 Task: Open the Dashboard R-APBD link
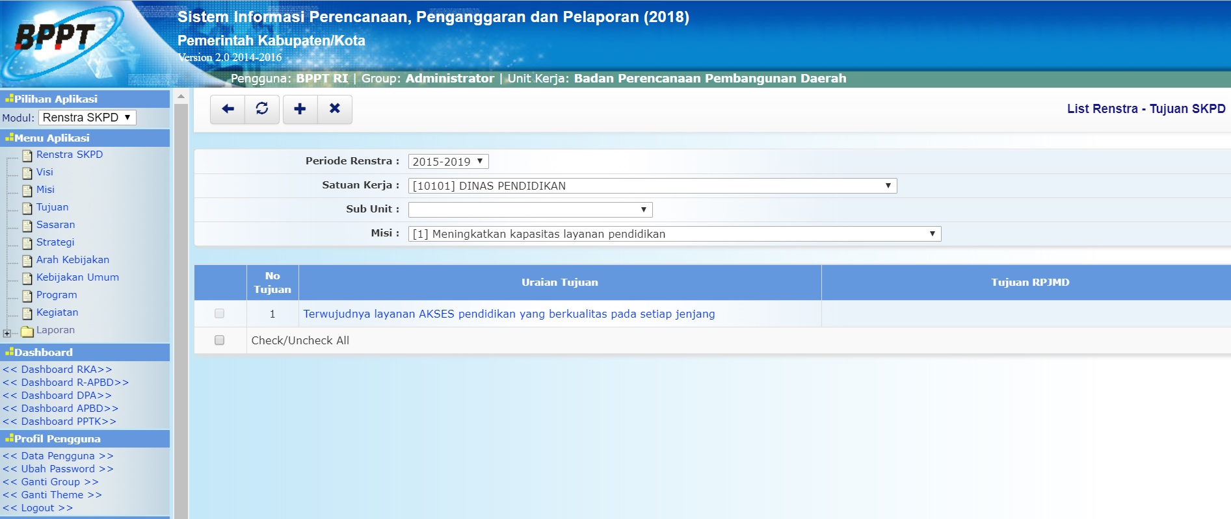tap(66, 383)
